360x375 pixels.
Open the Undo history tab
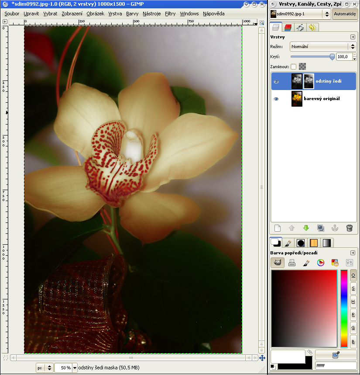pos(312,28)
